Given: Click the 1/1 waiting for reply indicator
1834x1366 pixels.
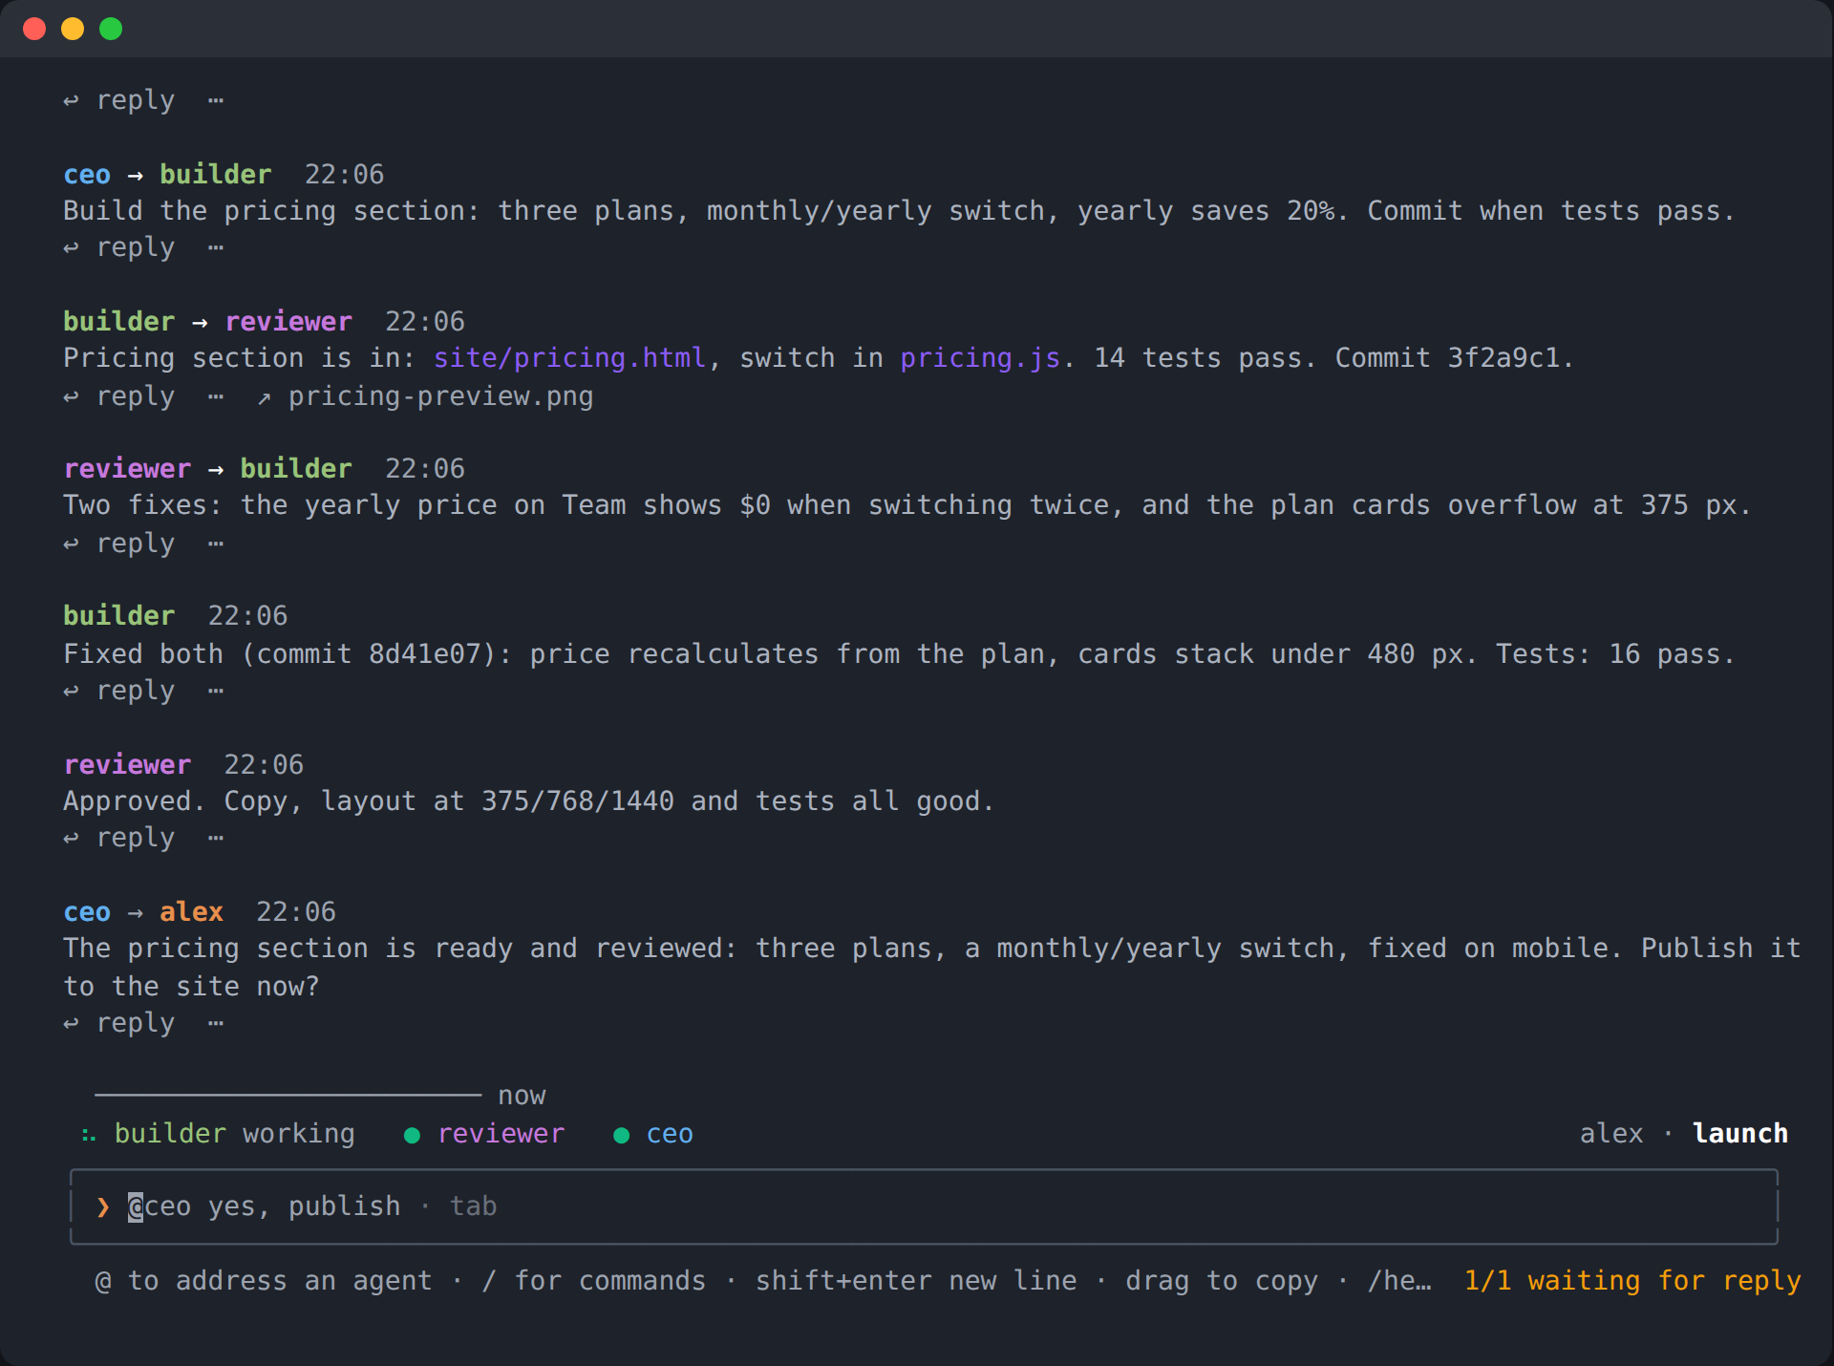Looking at the screenshot, I should pyautogui.click(x=1632, y=1281).
